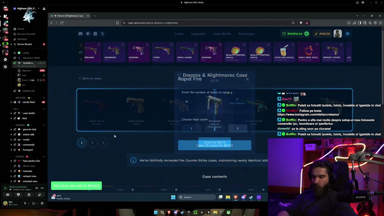
Task: Start an activity in Discord voice
Action: pos(29,195)
